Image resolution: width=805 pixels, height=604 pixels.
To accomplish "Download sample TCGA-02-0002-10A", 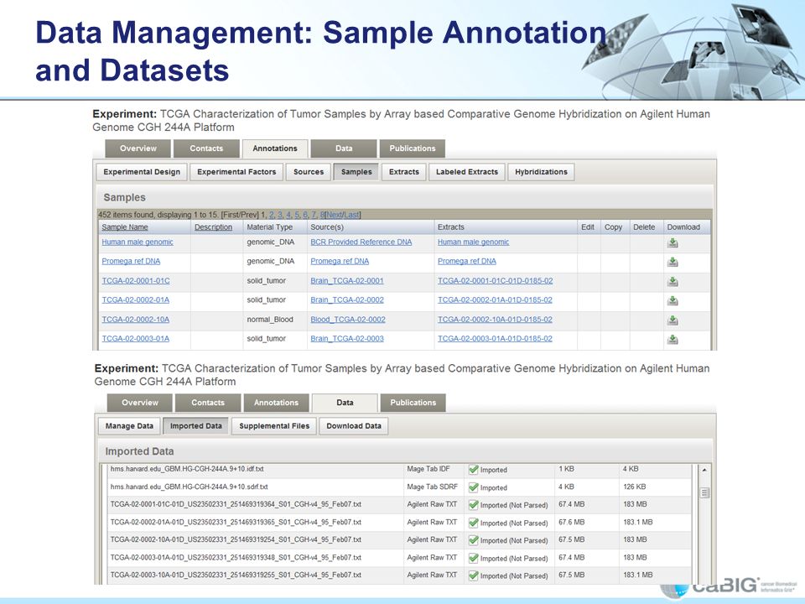I will [673, 320].
